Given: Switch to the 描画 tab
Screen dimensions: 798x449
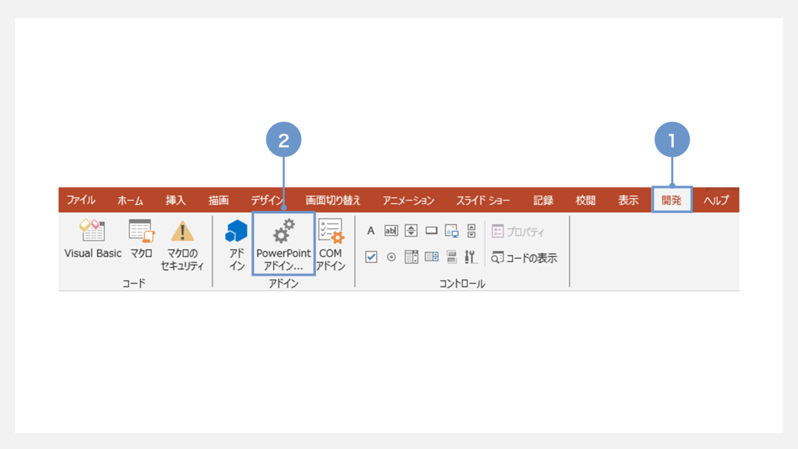Looking at the screenshot, I should [219, 200].
